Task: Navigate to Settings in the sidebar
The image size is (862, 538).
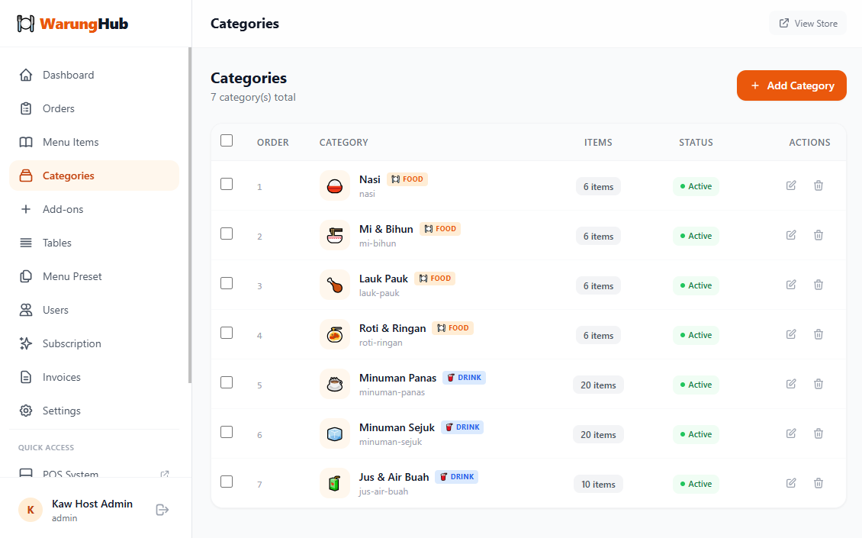Action: tap(61, 411)
